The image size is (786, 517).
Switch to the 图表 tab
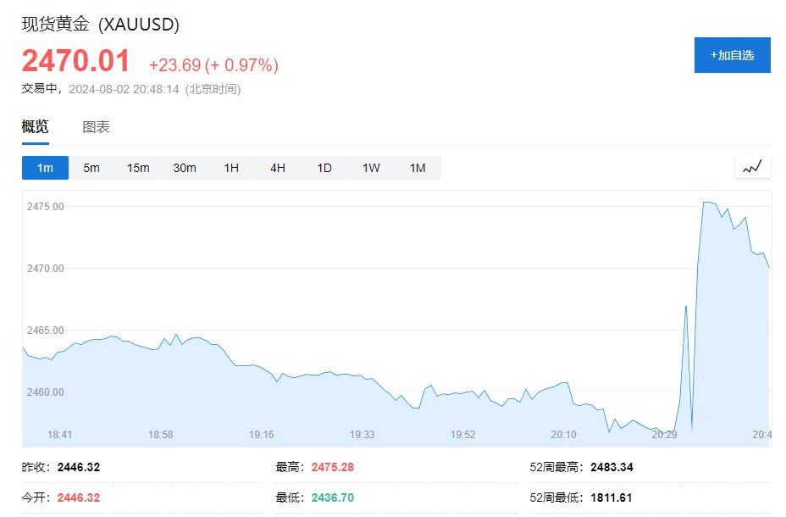click(x=96, y=127)
